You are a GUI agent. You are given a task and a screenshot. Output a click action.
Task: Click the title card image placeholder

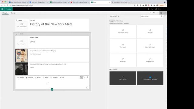pyautogui.click(x=22, y=25)
